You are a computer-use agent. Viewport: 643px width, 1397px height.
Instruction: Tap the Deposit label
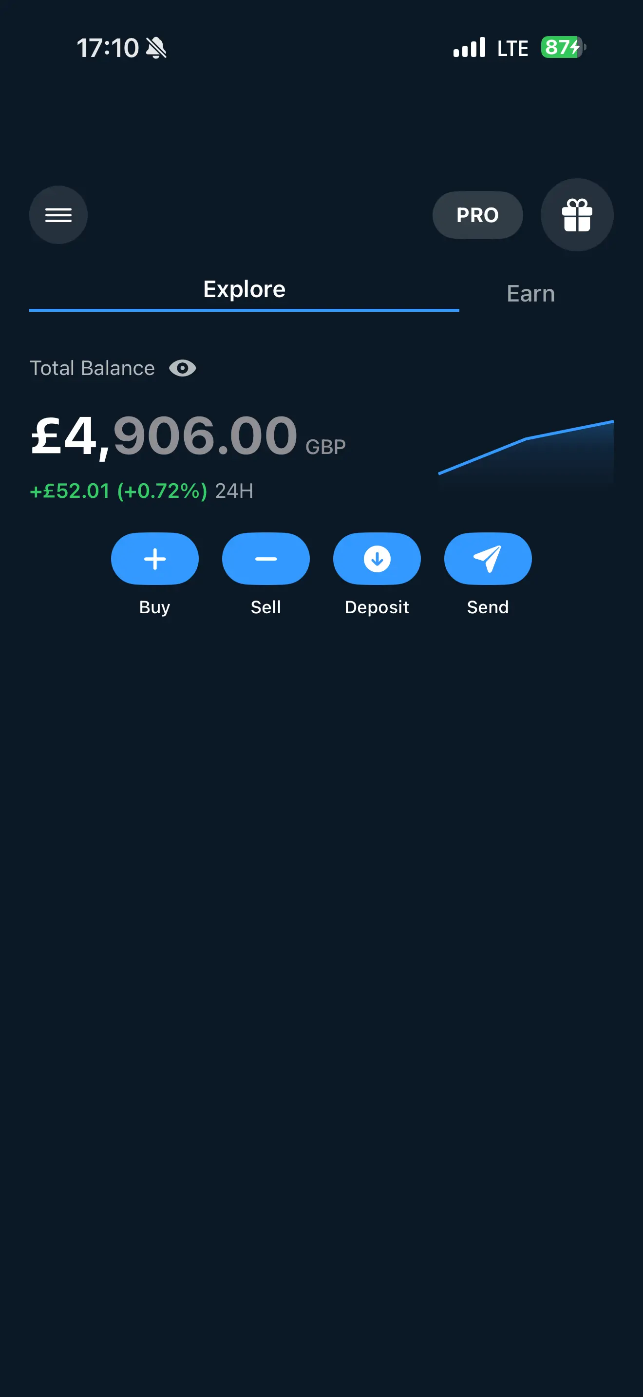point(377,607)
